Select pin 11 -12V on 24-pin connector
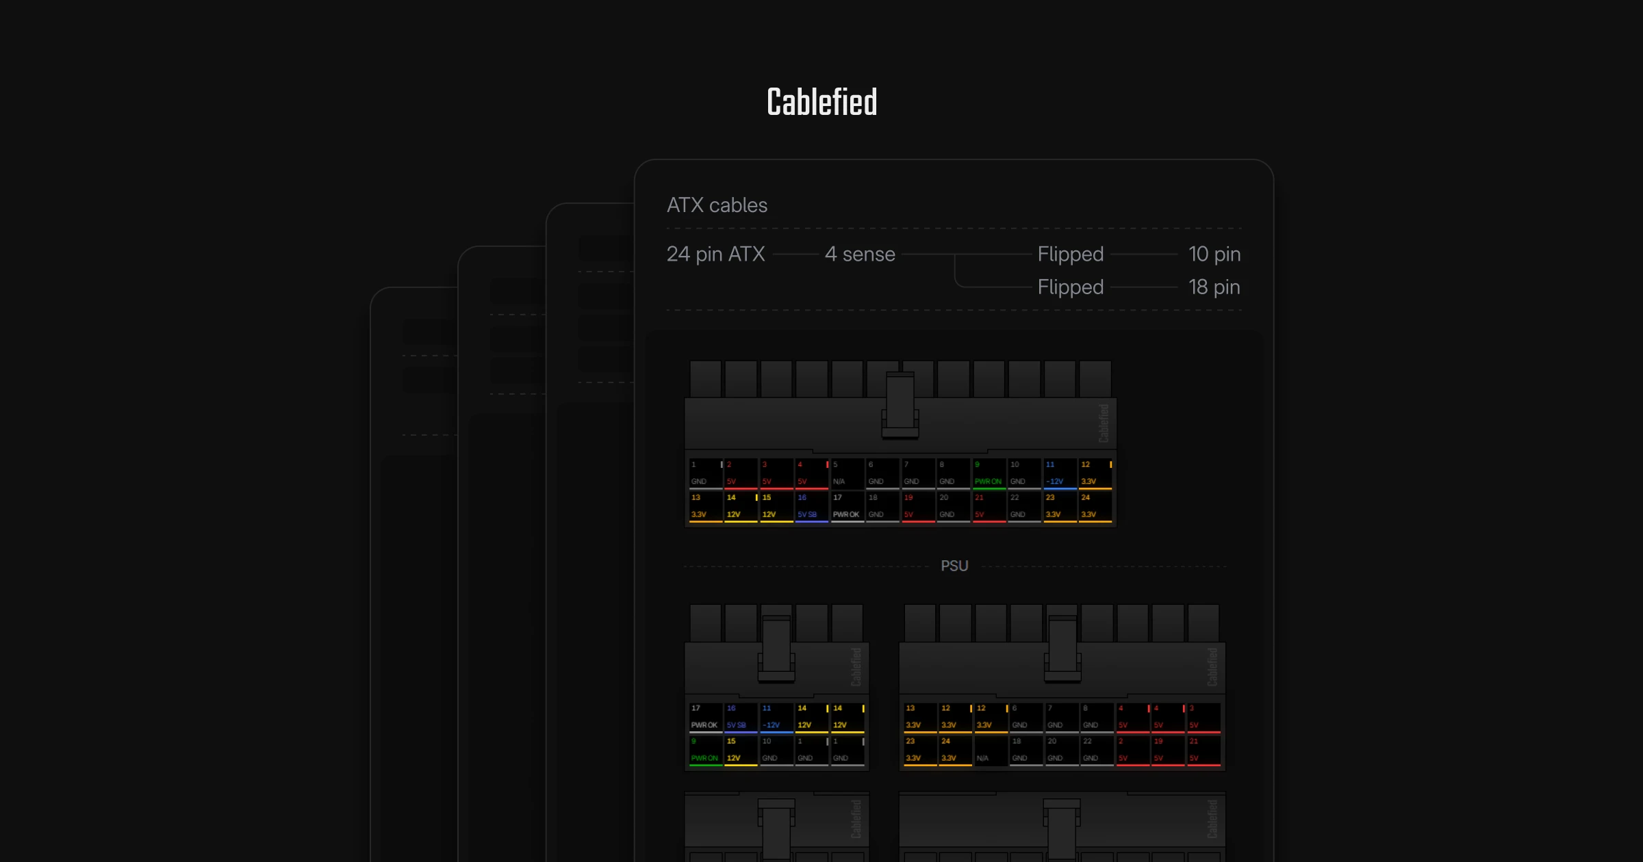This screenshot has width=1643, height=862. pos(1060,473)
